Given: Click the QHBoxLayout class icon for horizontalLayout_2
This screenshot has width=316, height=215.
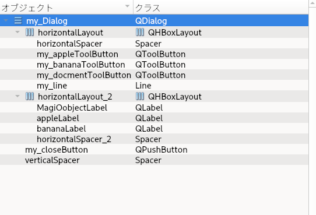Looking at the screenshot, I should tap(140, 96).
